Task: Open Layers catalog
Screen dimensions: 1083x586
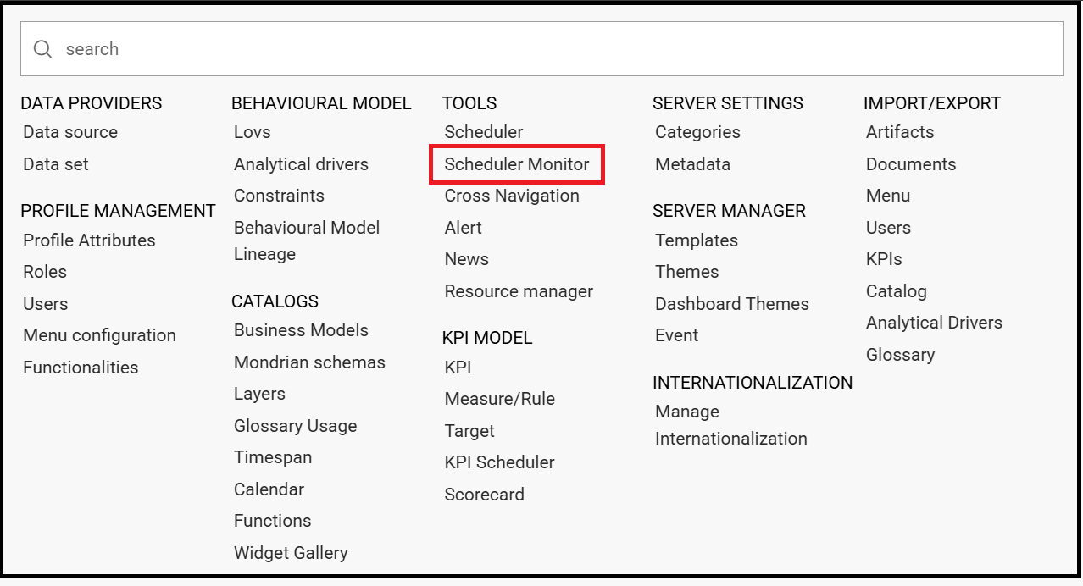Action: [x=259, y=394]
